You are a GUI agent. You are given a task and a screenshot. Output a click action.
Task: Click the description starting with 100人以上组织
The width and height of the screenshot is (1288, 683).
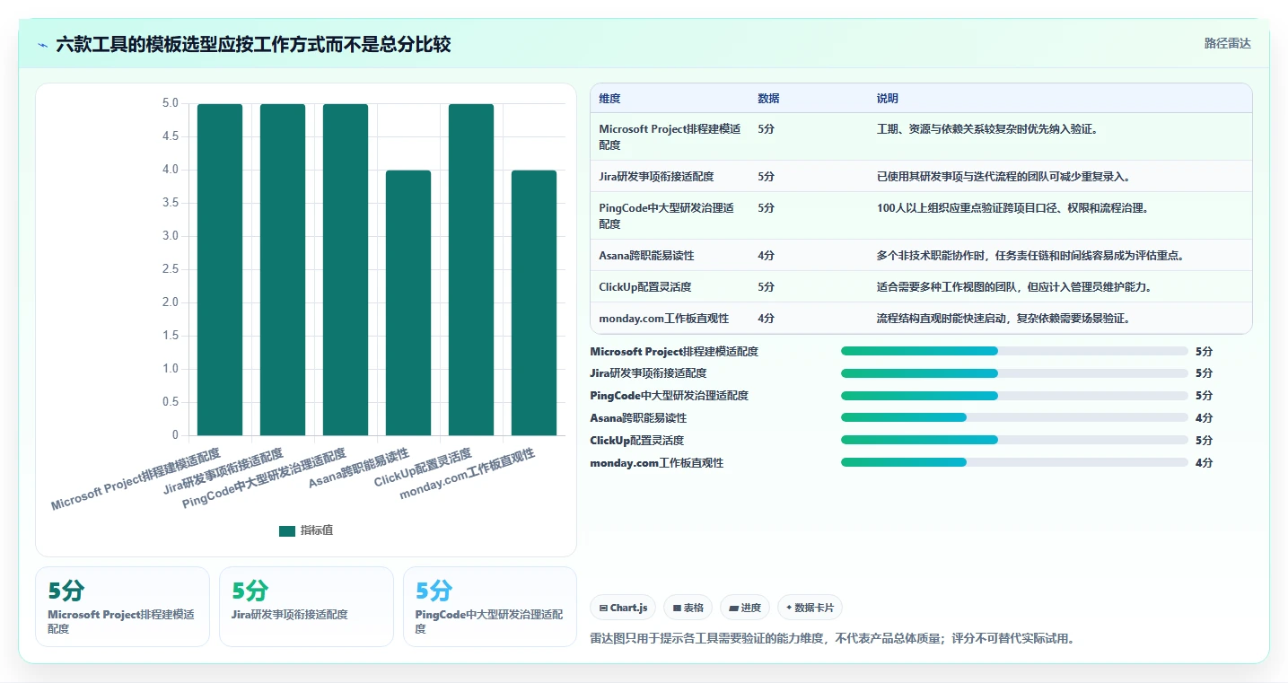1012,208
